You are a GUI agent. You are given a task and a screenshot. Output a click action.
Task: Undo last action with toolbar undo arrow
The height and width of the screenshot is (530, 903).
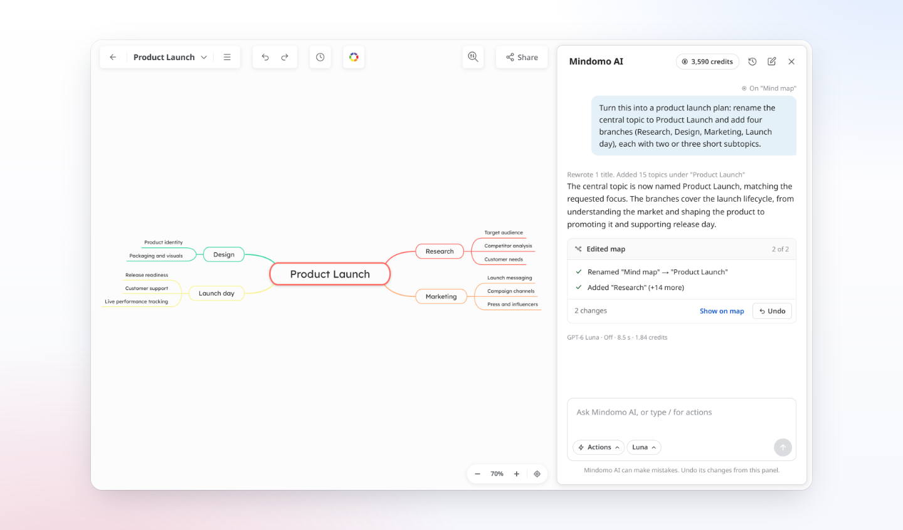coord(265,57)
